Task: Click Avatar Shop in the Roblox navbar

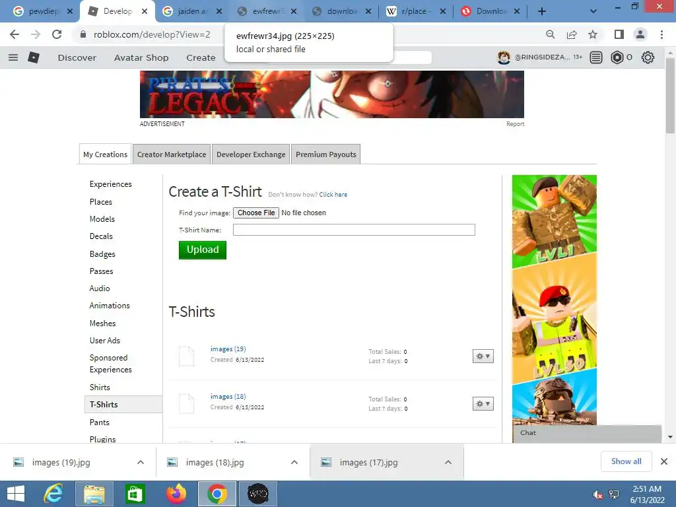Action: point(141,58)
